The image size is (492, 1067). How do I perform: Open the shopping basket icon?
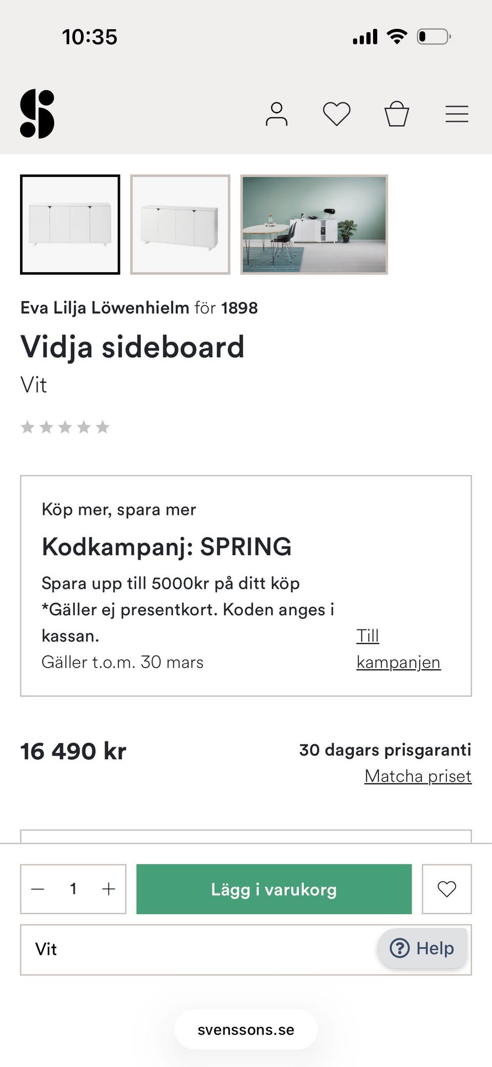[x=397, y=114]
